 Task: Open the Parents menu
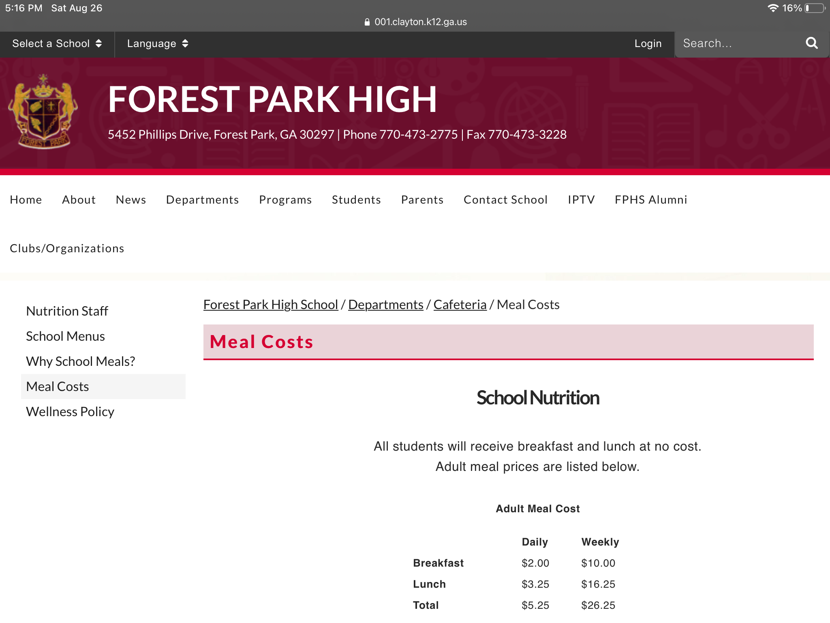pyautogui.click(x=423, y=200)
